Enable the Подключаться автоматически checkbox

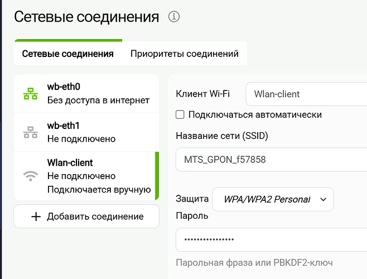180,115
